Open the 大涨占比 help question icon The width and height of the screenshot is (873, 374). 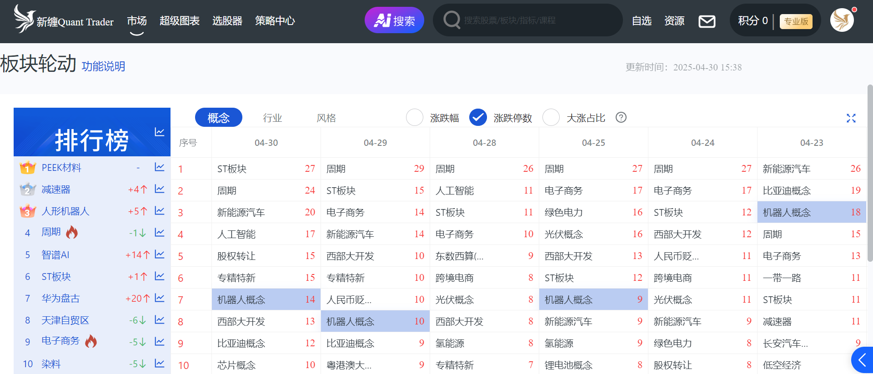tap(621, 118)
